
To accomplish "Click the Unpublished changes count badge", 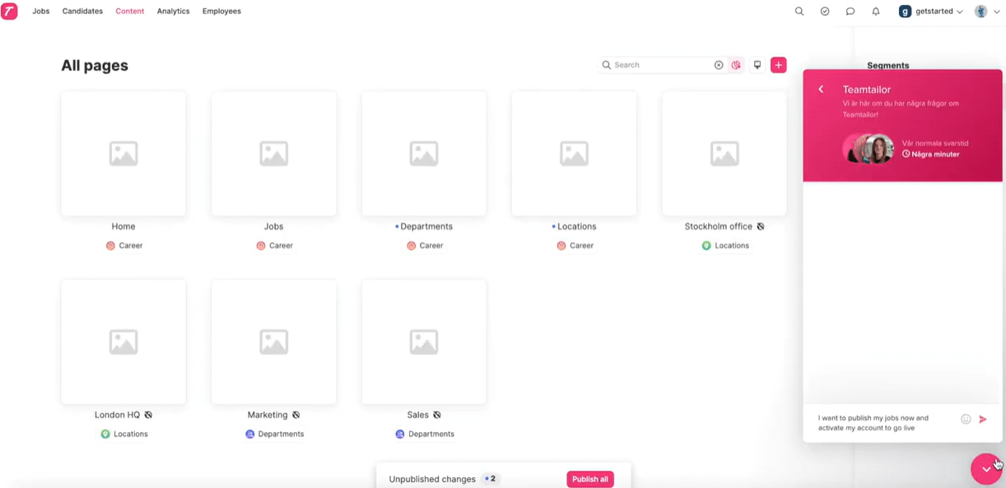I will click(x=491, y=479).
